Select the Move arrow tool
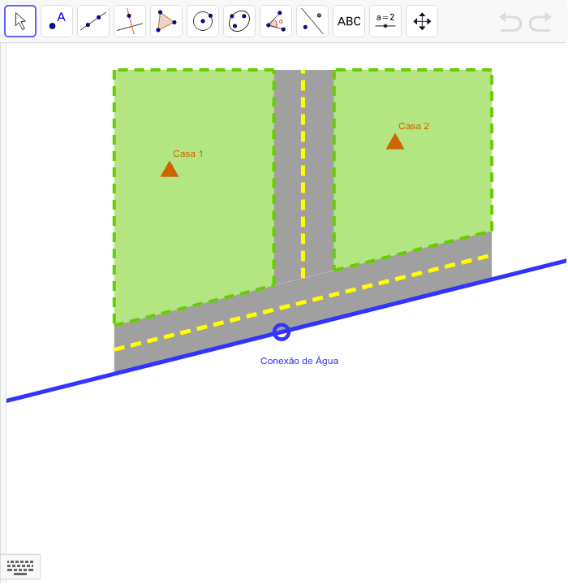The height and width of the screenshot is (585, 568). (20, 21)
